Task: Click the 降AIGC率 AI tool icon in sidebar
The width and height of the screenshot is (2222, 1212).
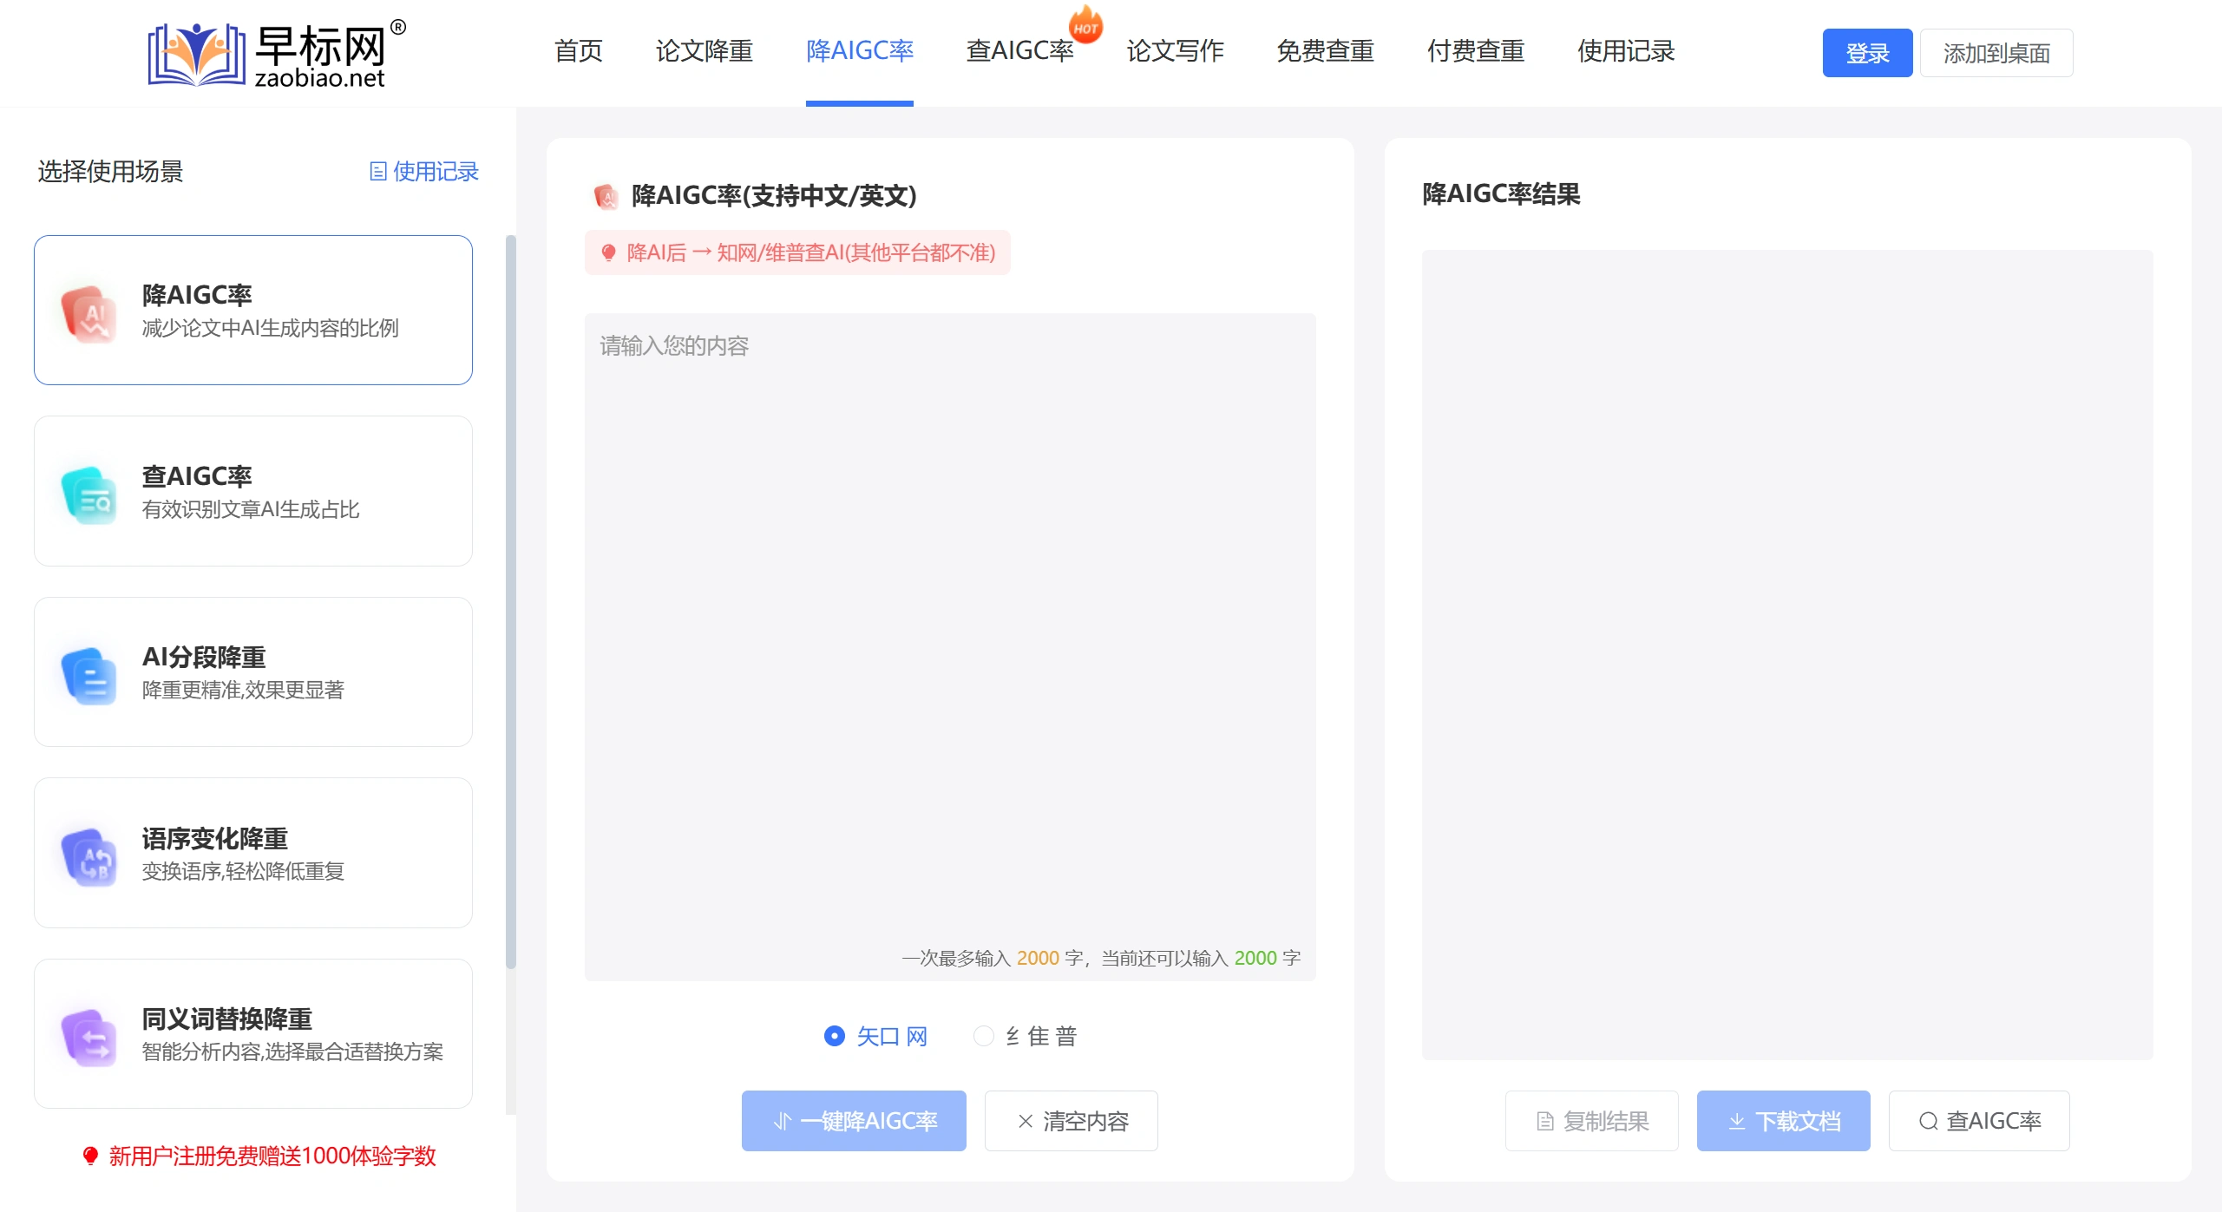Action: [x=89, y=311]
